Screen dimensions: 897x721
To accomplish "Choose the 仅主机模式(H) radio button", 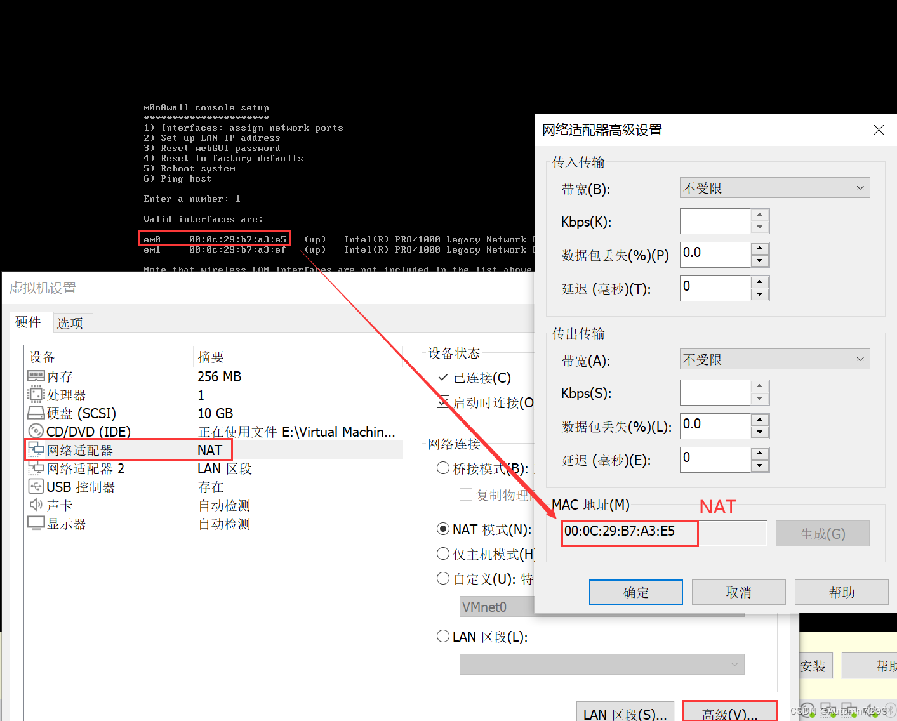I will (x=443, y=553).
